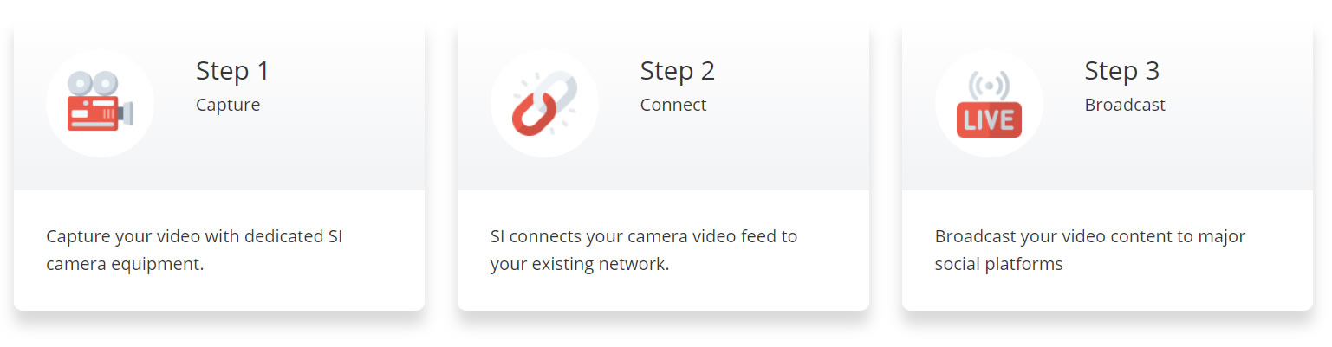Click the "social platforms" text line
Screen dimensions: 1332x347
[x=998, y=264]
